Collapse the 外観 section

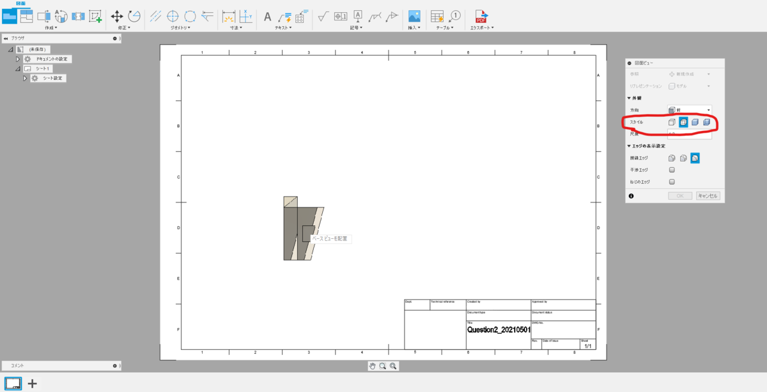pyautogui.click(x=629, y=98)
